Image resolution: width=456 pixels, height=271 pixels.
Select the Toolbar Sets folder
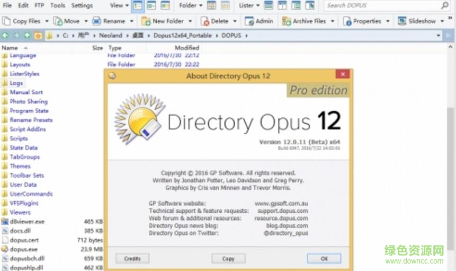(x=26, y=176)
